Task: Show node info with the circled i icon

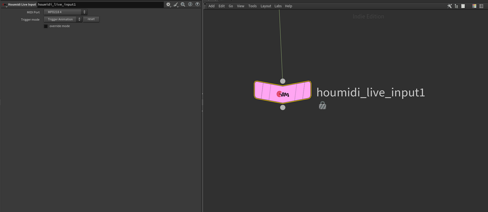Action: [190, 5]
